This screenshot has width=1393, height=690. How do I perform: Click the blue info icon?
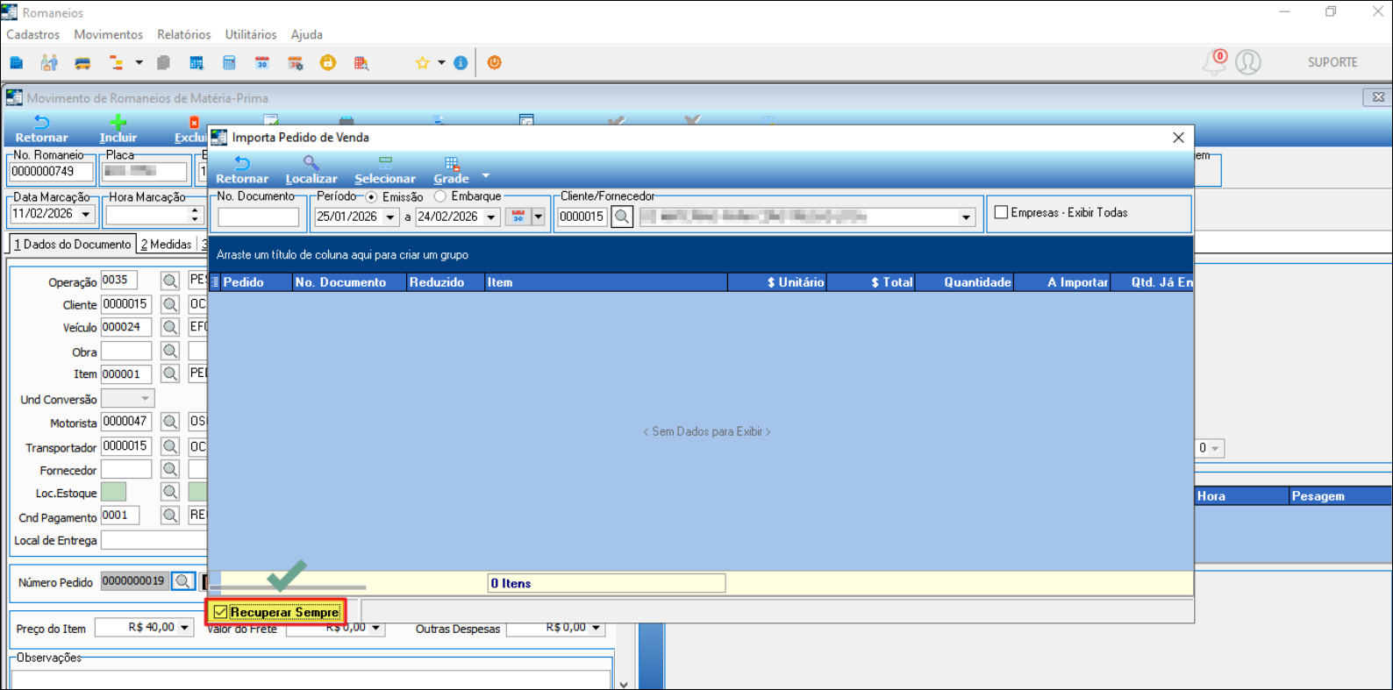click(461, 63)
